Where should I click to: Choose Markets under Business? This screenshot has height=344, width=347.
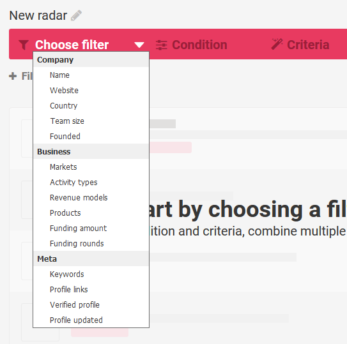[91, 167]
